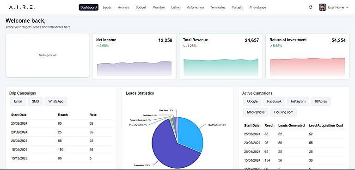
Task: Click the Return of Investment value 54,254
Action: (339, 41)
